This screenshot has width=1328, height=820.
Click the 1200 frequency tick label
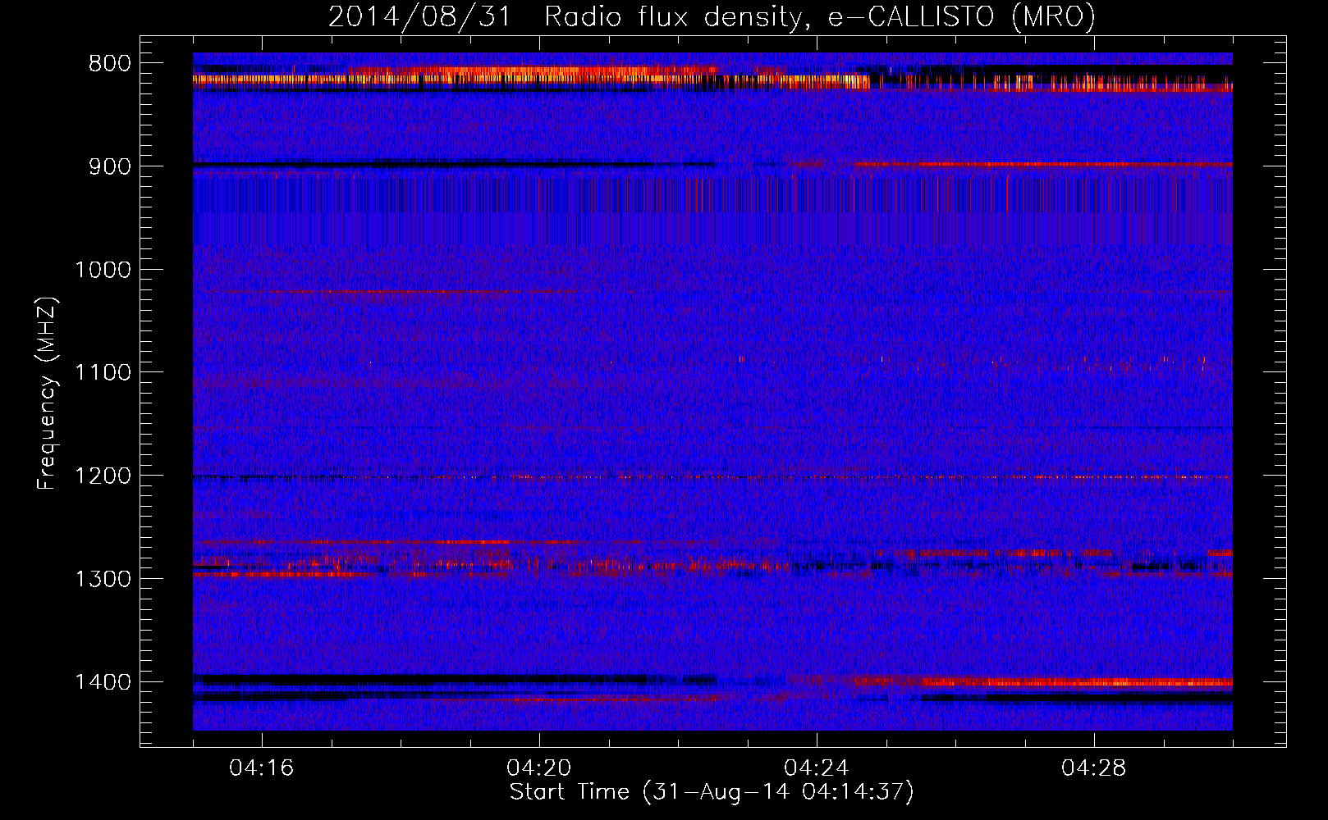pyautogui.click(x=103, y=476)
